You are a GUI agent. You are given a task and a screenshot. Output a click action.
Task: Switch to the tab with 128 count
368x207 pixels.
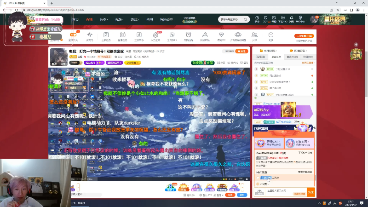[x=308, y=57]
